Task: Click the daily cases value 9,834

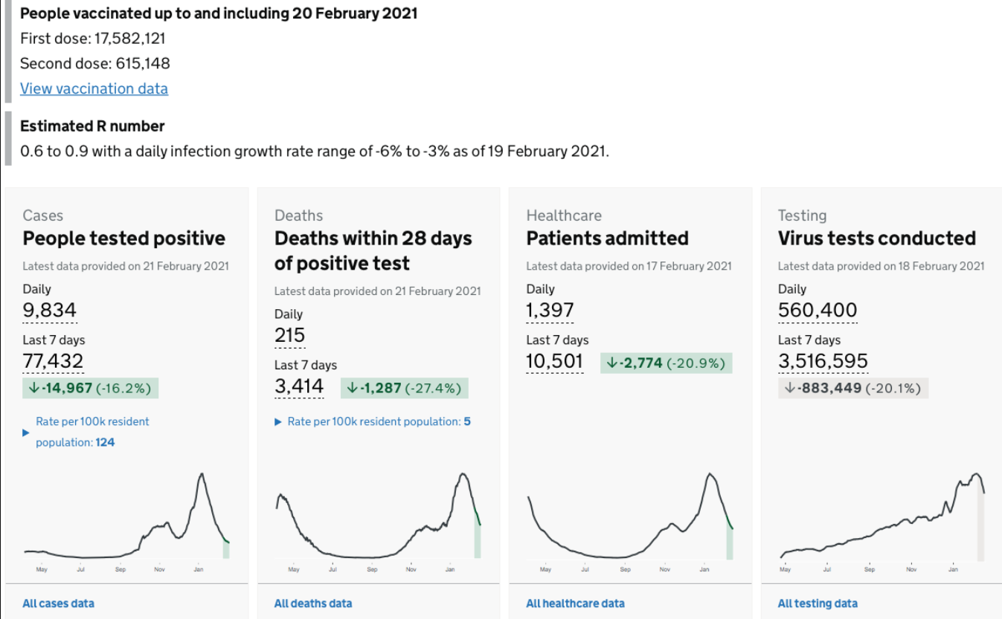Action: pos(50,310)
